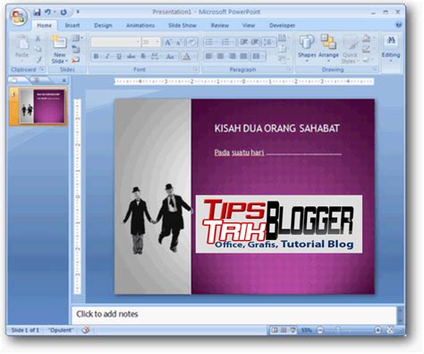424x354 pixels.
Task: Open the Editing group menu
Action: (391, 49)
